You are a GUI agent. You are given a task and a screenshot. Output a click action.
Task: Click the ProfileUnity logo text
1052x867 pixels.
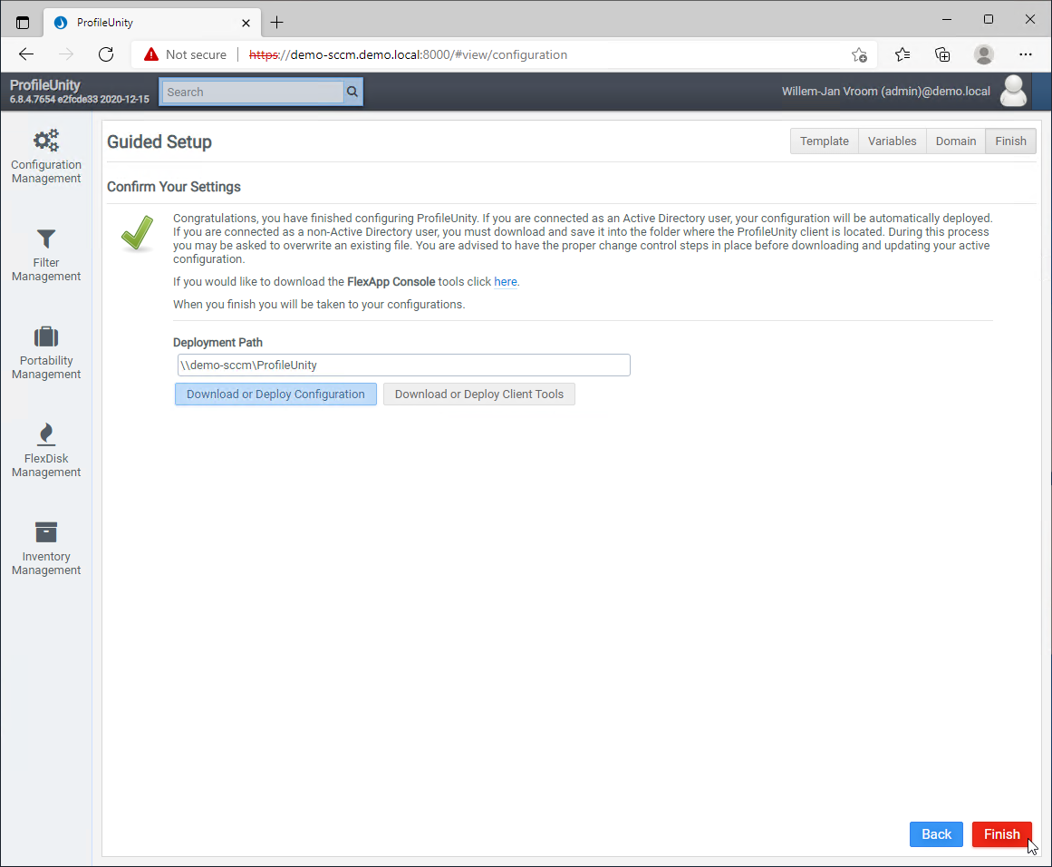click(45, 85)
